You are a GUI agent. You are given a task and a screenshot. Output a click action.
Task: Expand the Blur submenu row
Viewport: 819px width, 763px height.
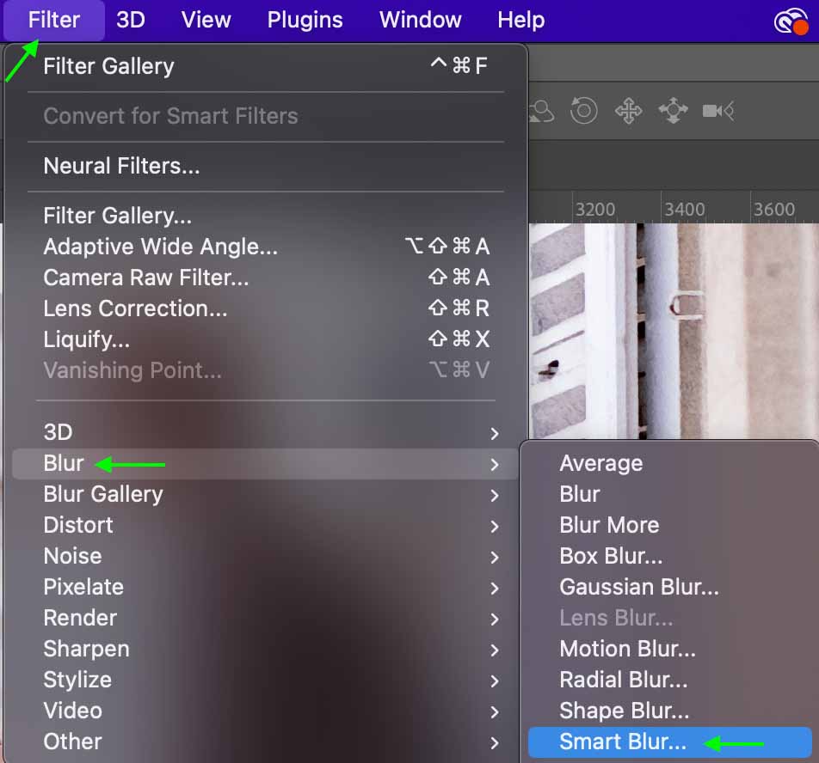pyautogui.click(x=266, y=464)
